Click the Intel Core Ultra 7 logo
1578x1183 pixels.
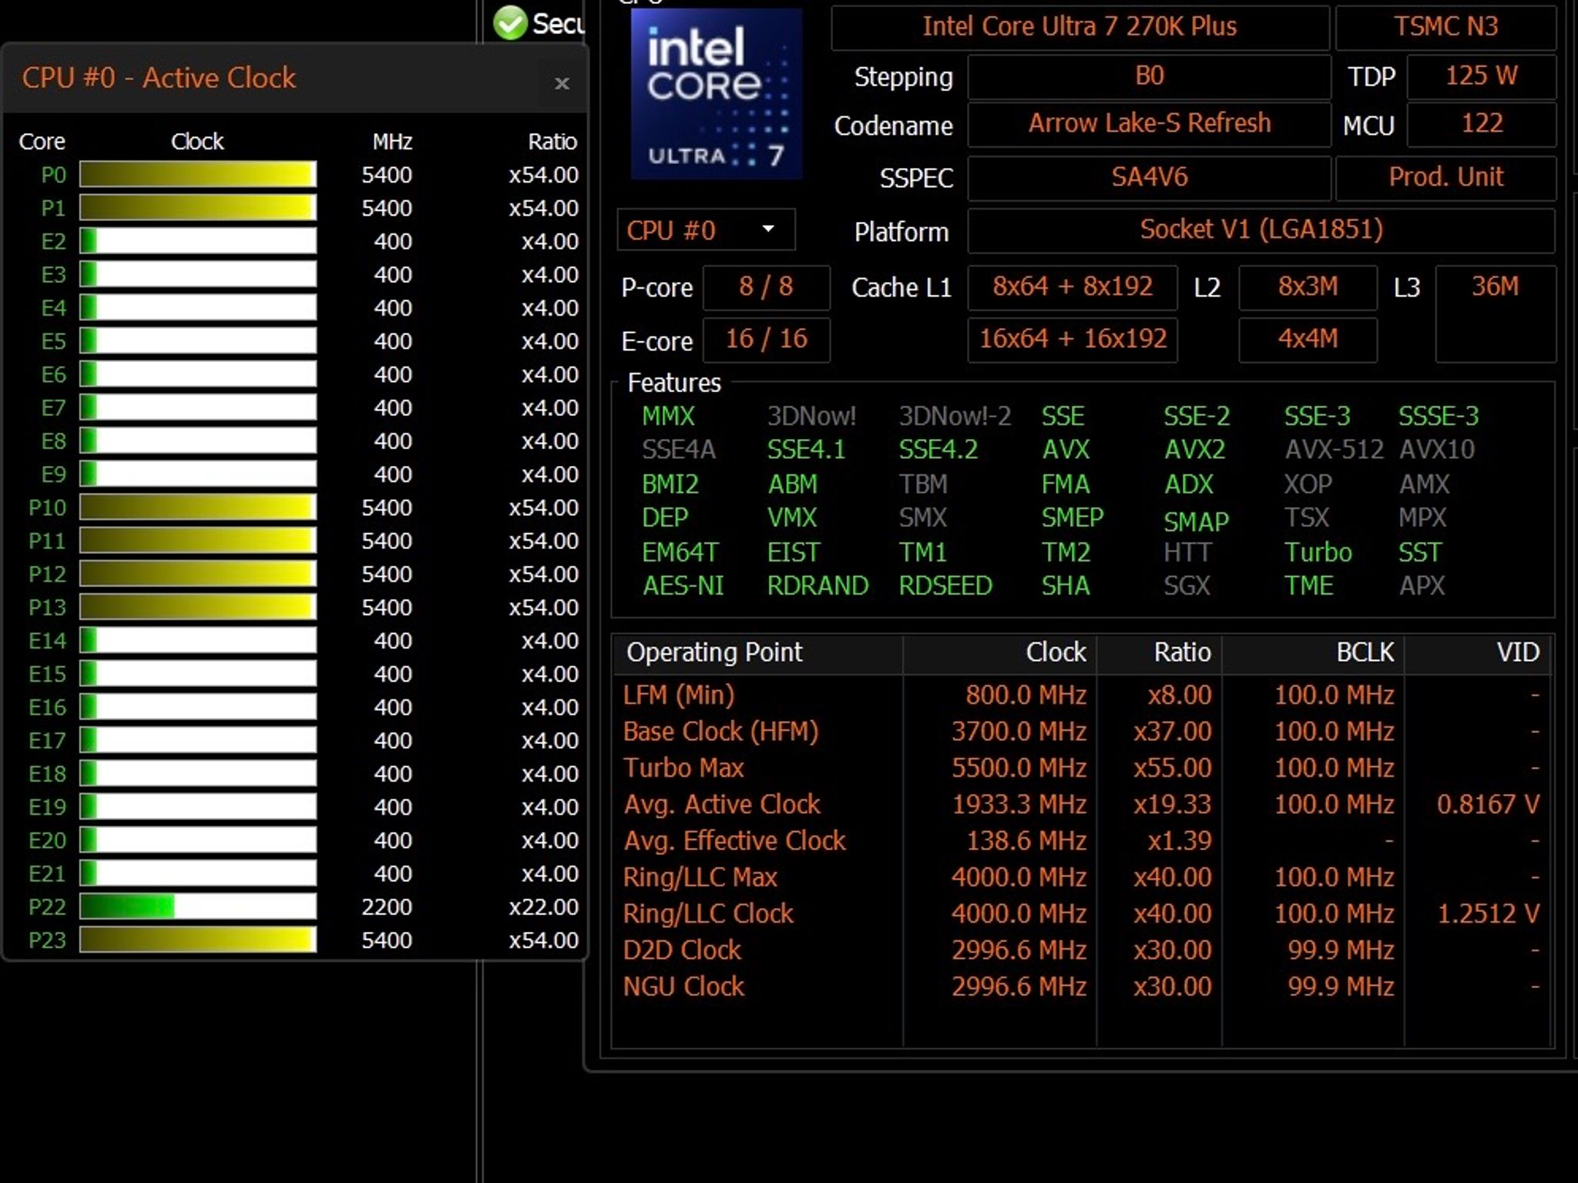pos(717,94)
